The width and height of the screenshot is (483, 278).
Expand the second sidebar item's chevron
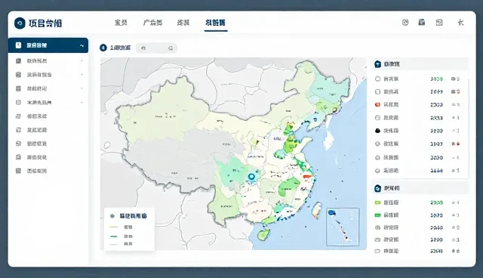click(x=82, y=60)
